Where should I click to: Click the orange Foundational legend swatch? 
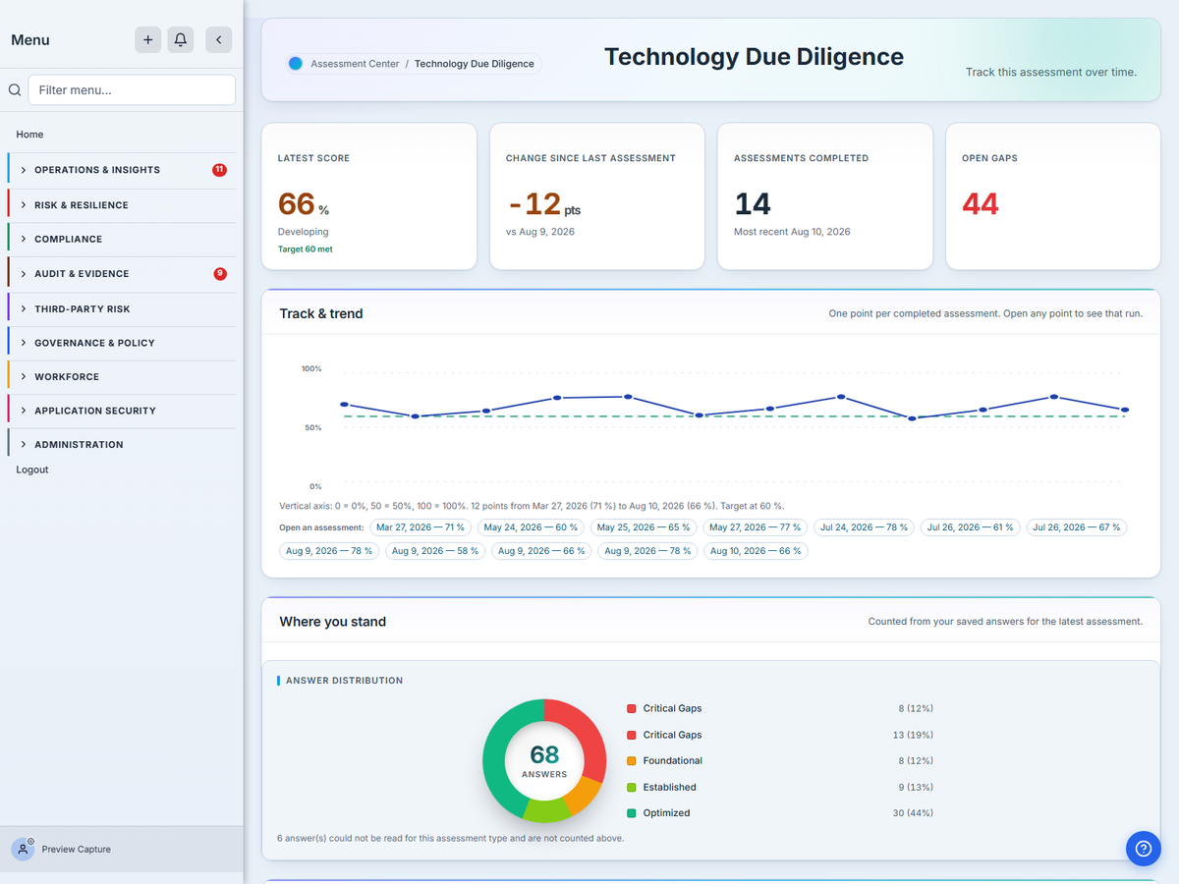click(x=631, y=761)
